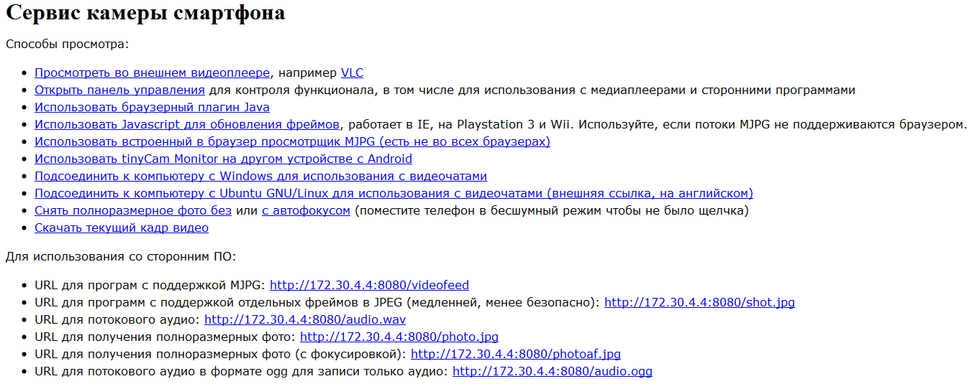Image resolution: width=972 pixels, height=389 pixels.
Task: Open the photoaf.jpg URL link
Action: coord(516,354)
